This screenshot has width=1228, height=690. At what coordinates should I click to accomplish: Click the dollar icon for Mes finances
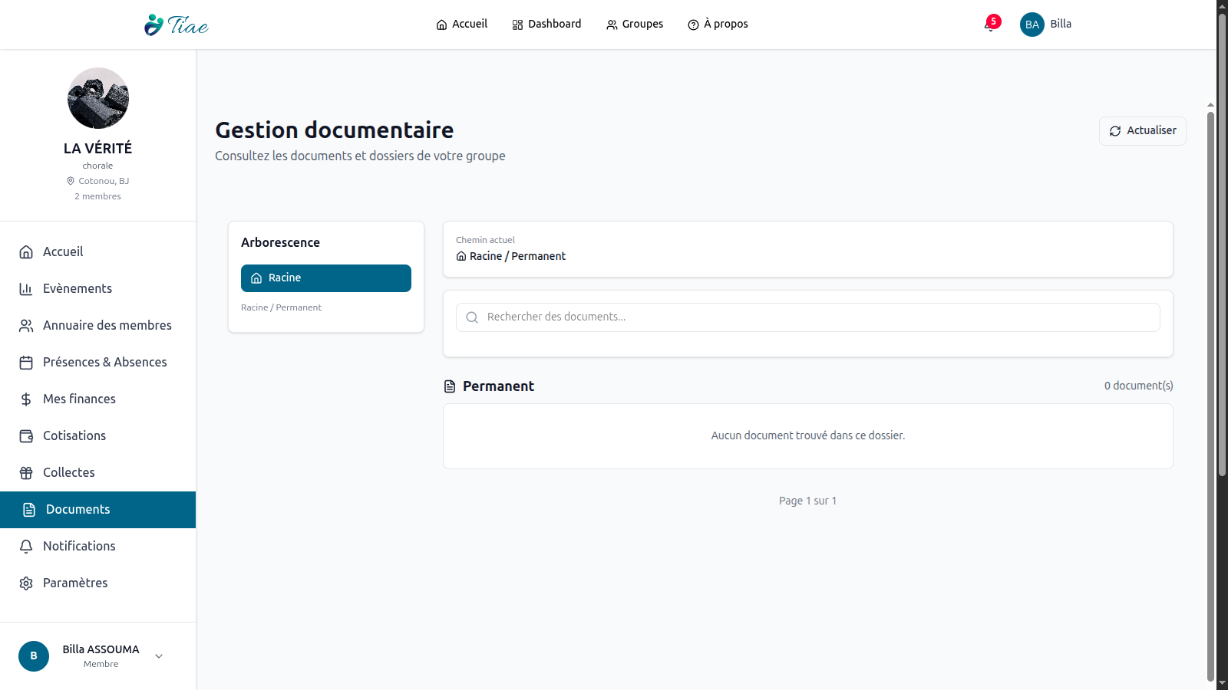coord(26,399)
